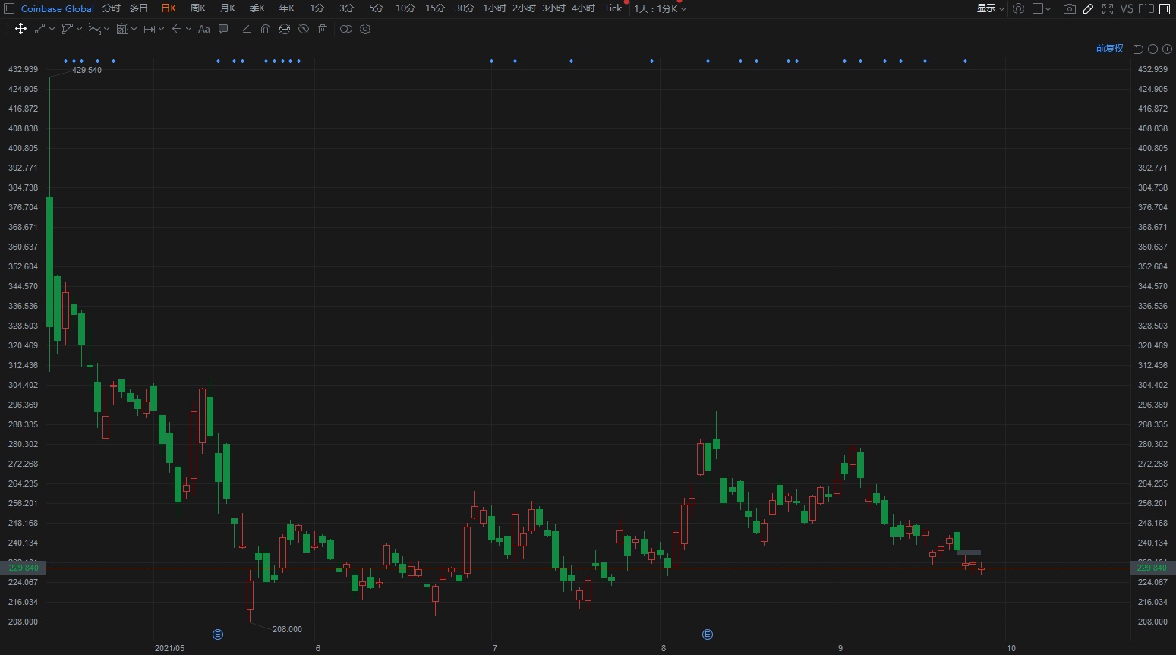Click the 229.840 current price label on left axis
Viewport: 1176px width, 655px height.
[23, 568]
